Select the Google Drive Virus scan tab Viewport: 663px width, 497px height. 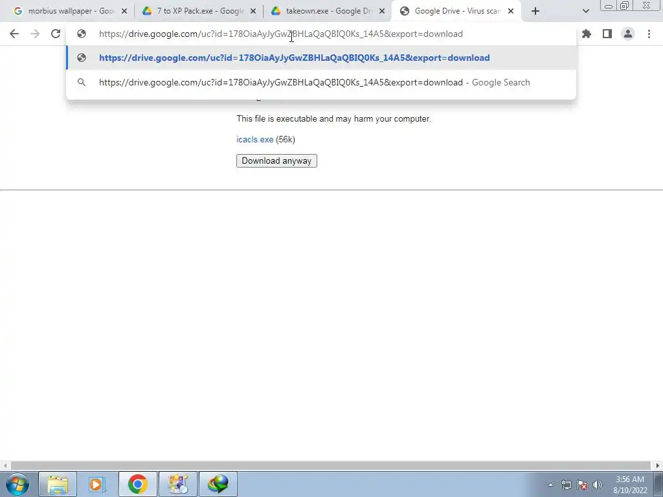click(456, 12)
